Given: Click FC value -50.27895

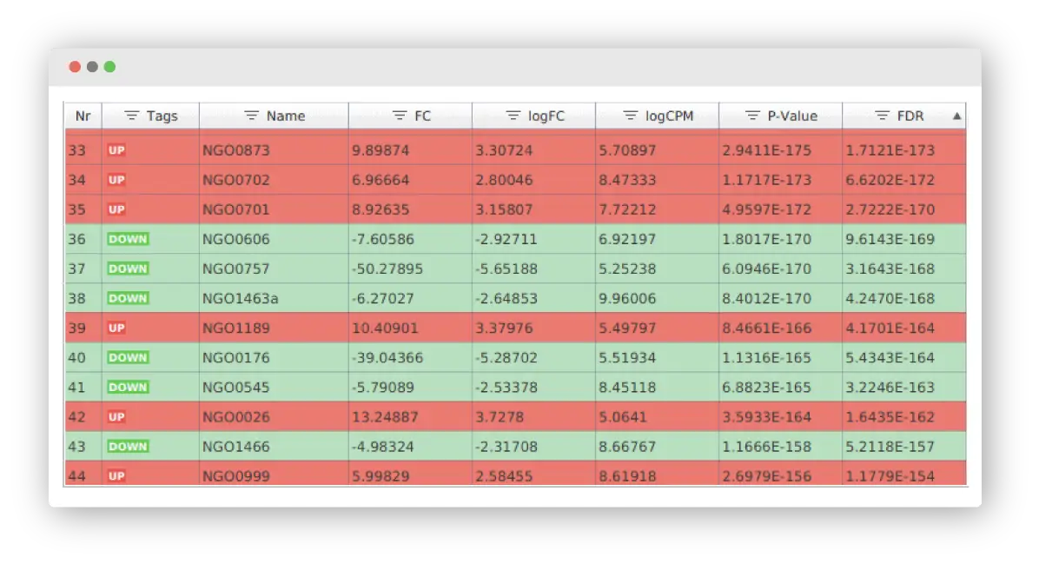Looking at the screenshot, I should tap(387, 269).
